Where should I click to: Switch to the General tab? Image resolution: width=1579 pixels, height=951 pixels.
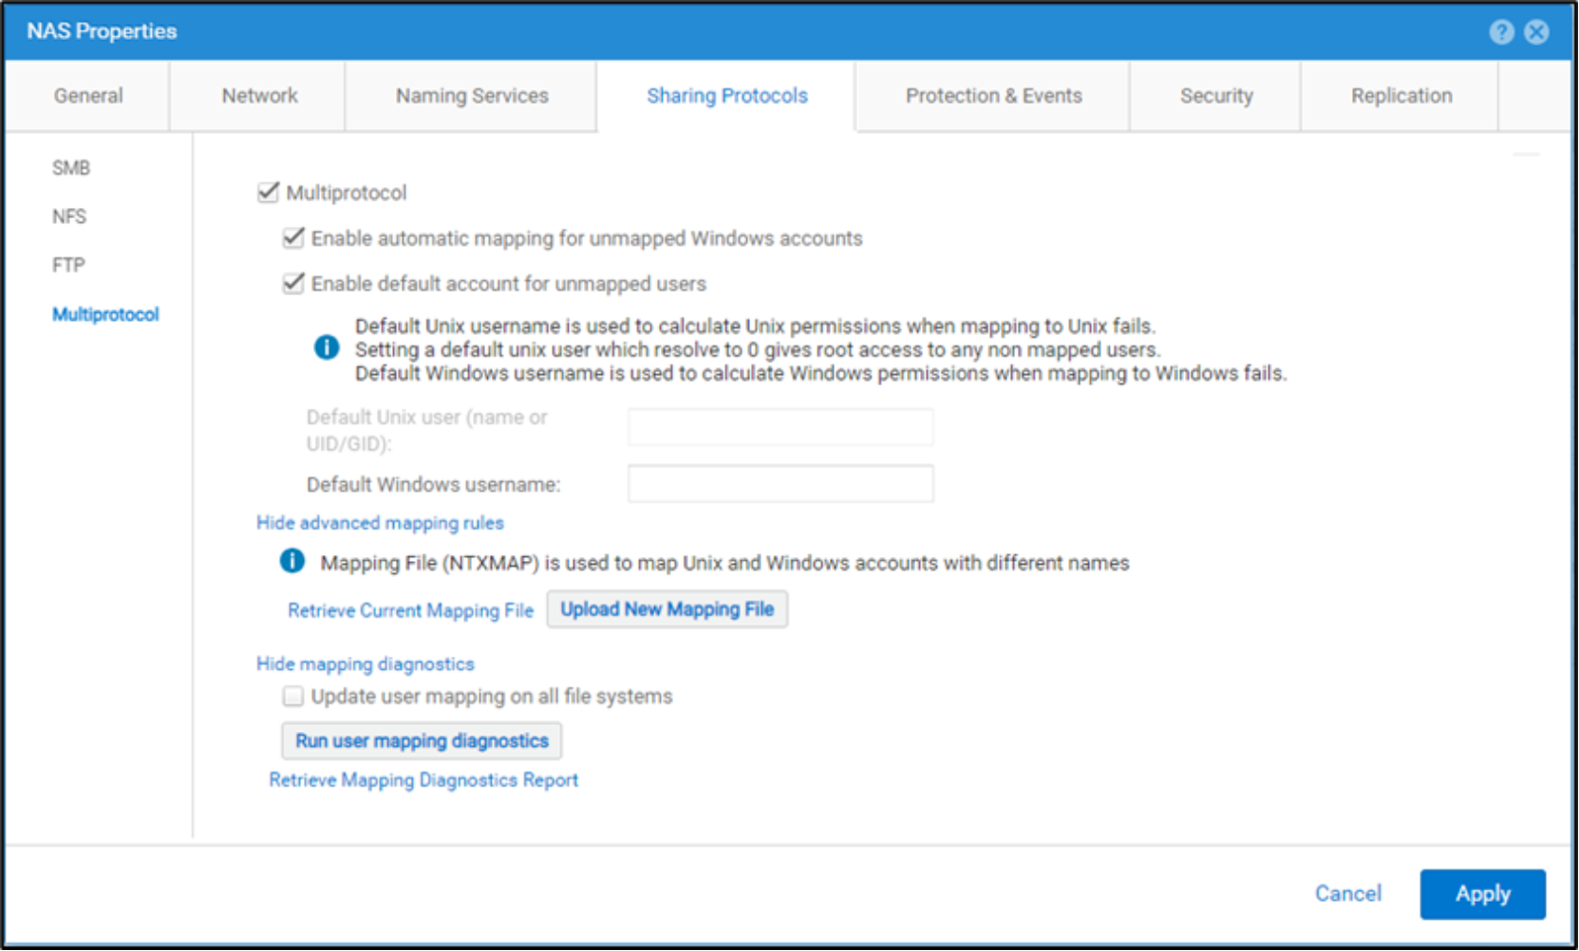pyautogui.click(x=88, y=96)
